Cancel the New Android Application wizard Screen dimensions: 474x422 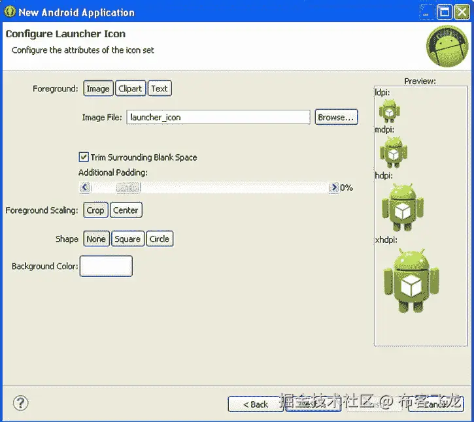point(435,404)
